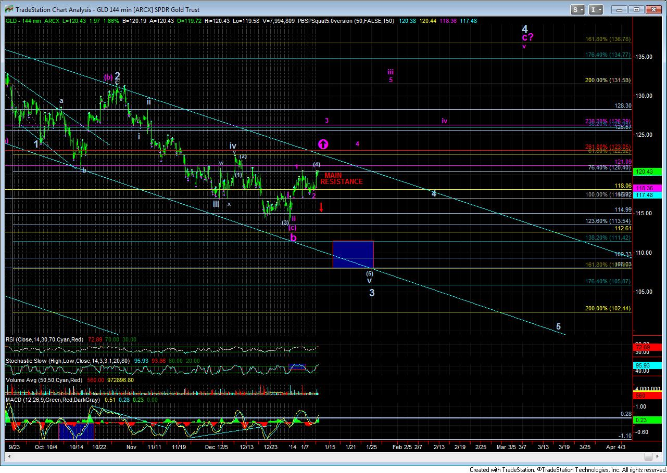
Task: Click the 138.20% (111.42) fib label
Action: (x=609, y=237)
